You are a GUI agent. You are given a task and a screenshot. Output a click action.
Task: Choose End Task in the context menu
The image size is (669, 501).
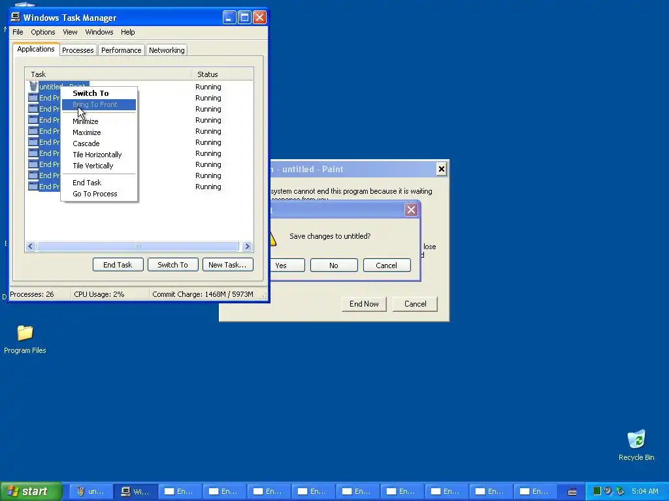click(x=99, y=183)
